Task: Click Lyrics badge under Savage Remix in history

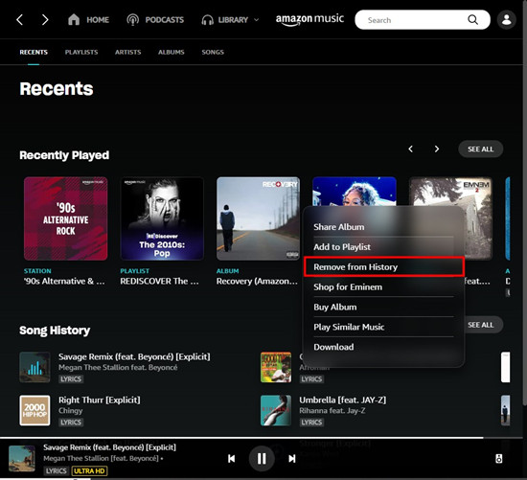Action: pyautogui.click(x=71, y=379)
